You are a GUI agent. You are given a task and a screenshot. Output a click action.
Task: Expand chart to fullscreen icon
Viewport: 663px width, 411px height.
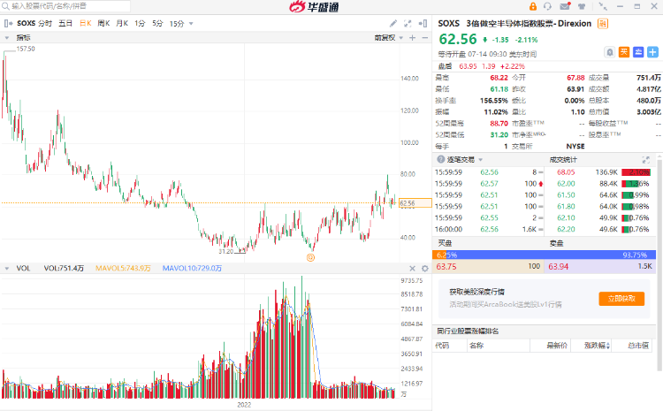[408, 24]
